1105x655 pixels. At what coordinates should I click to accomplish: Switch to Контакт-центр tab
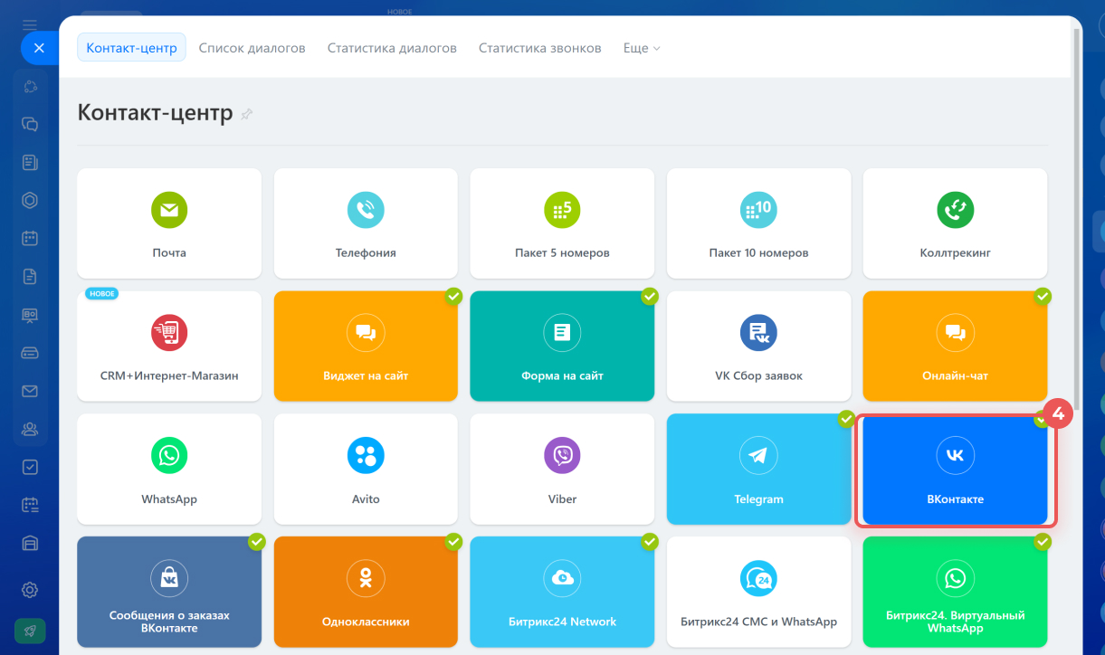(x=131, y=48)
